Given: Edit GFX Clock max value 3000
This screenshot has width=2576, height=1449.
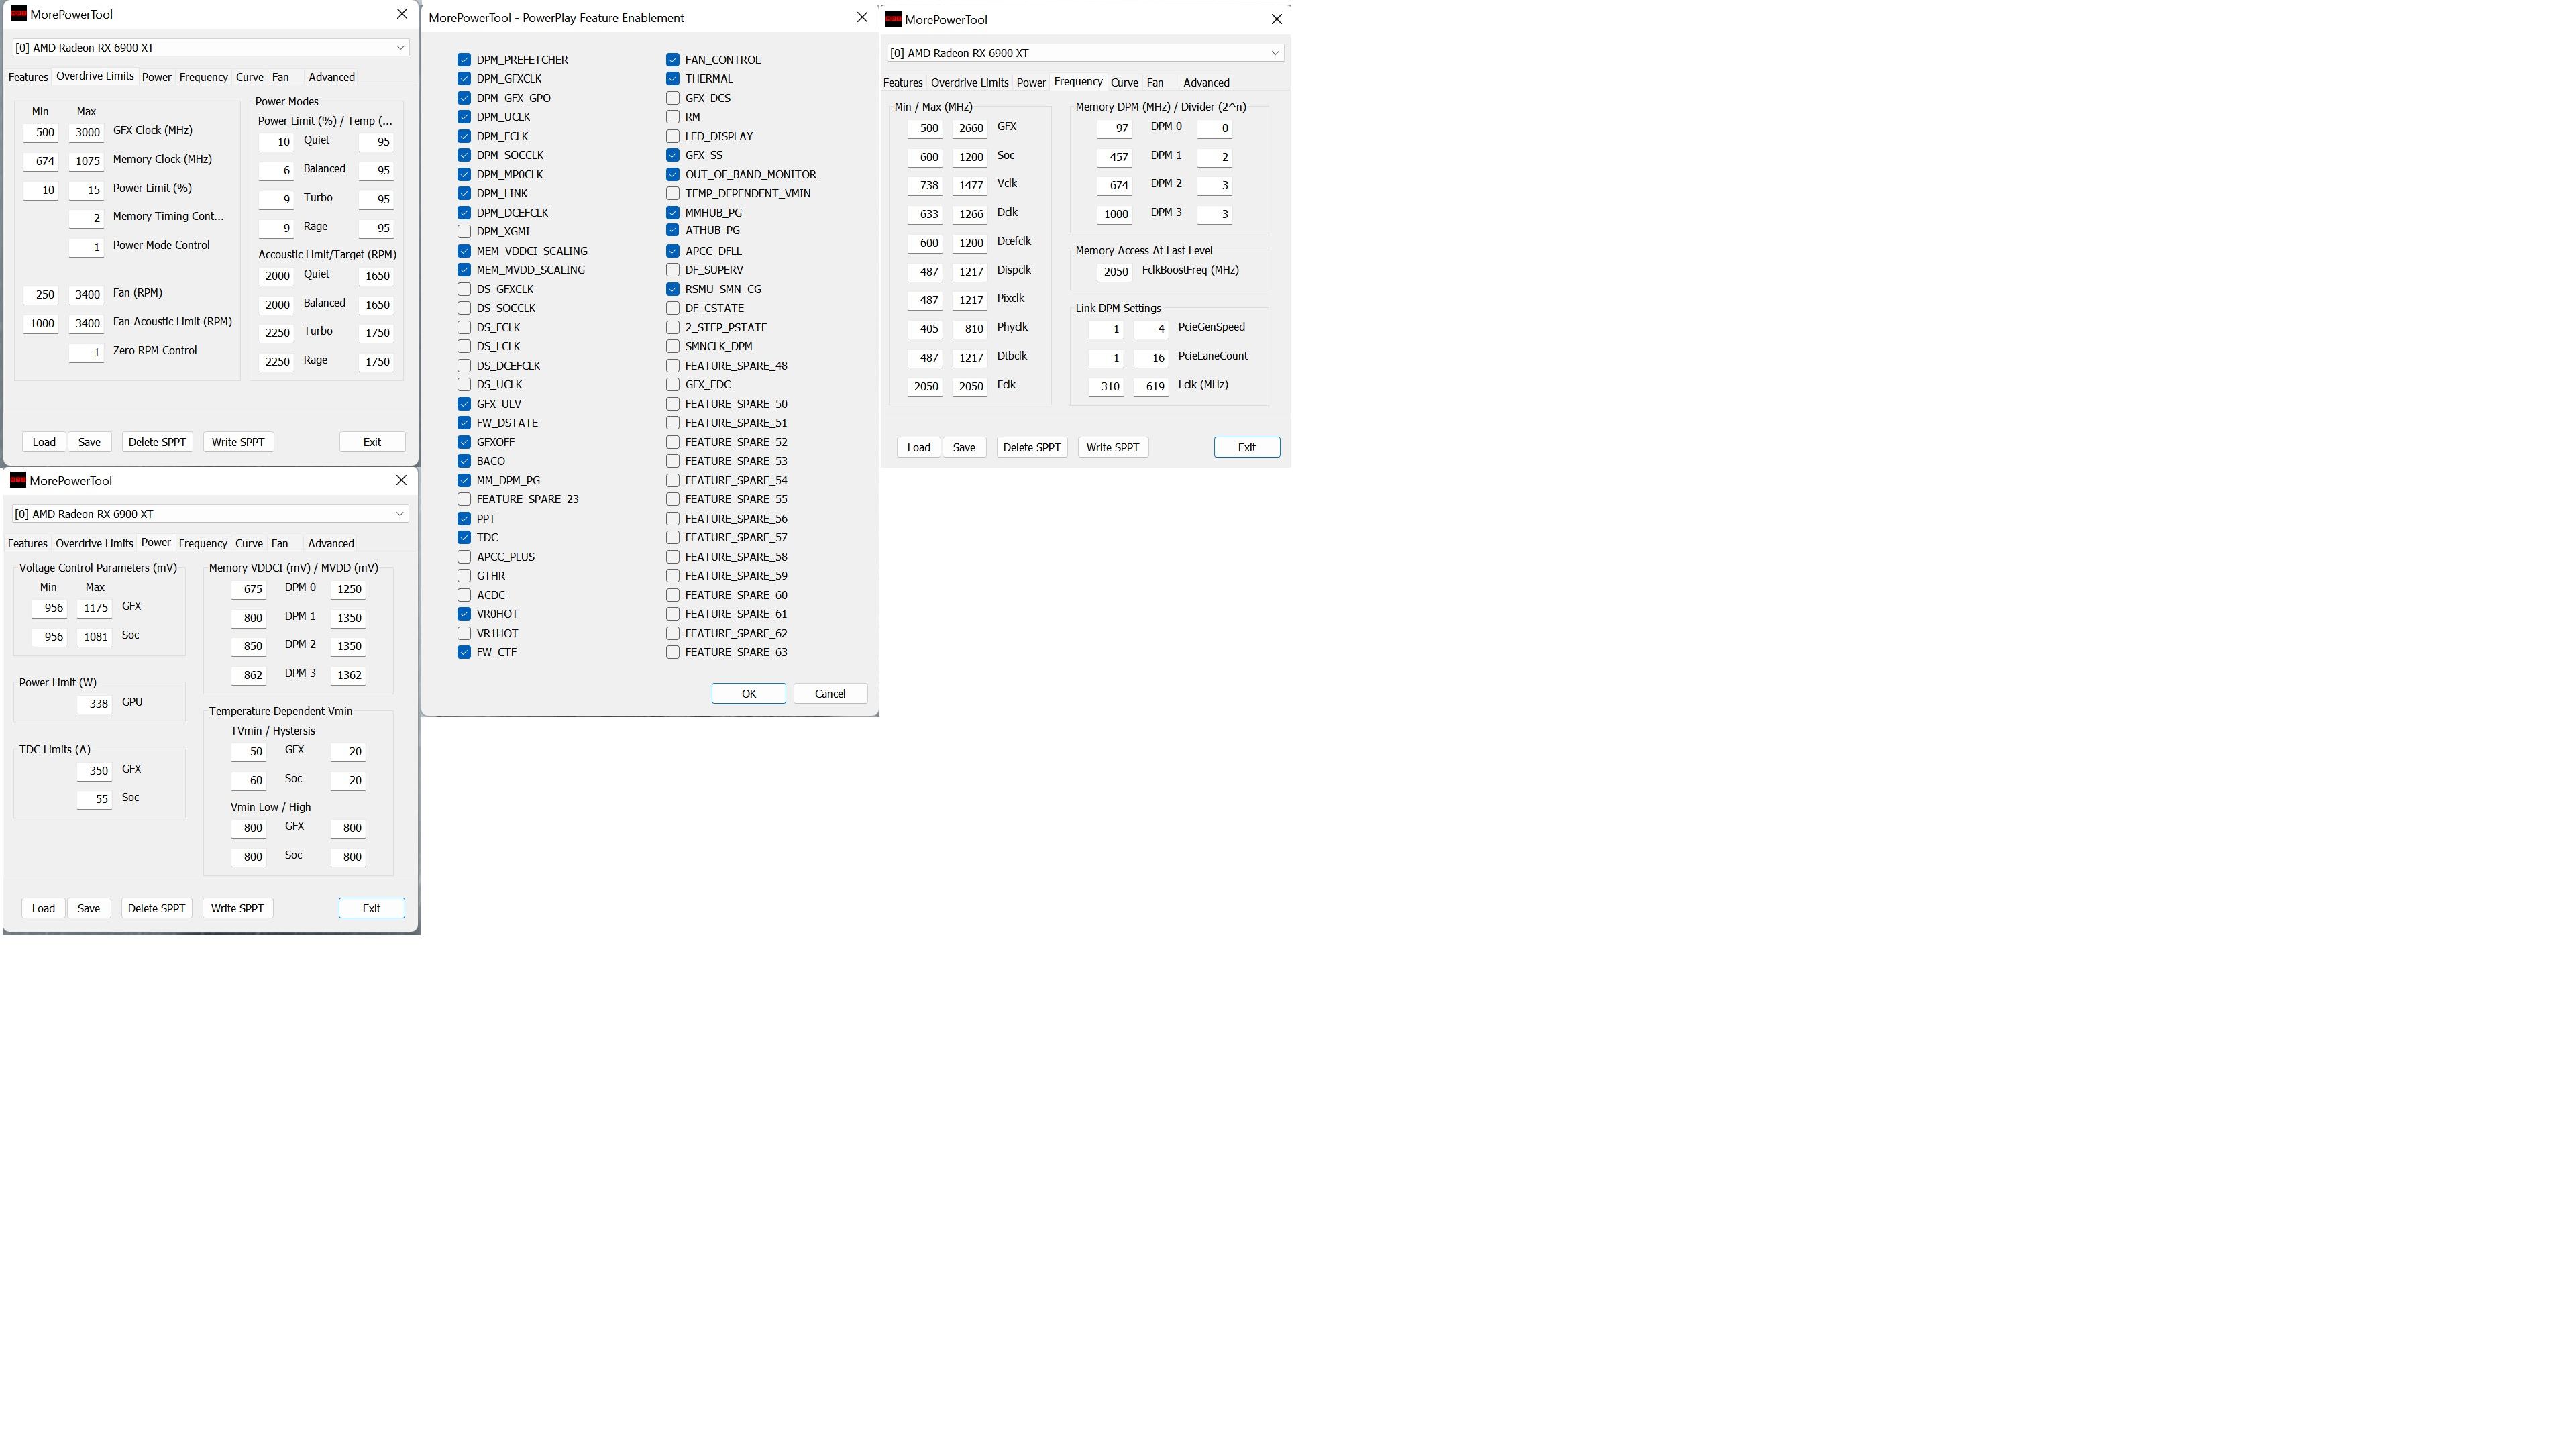Looking at the screenshot, I should tap(86, 132).
